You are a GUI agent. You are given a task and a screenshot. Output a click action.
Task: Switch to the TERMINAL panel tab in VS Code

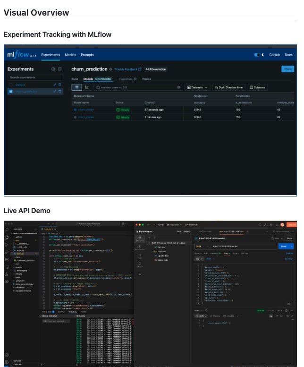(73, 312)
